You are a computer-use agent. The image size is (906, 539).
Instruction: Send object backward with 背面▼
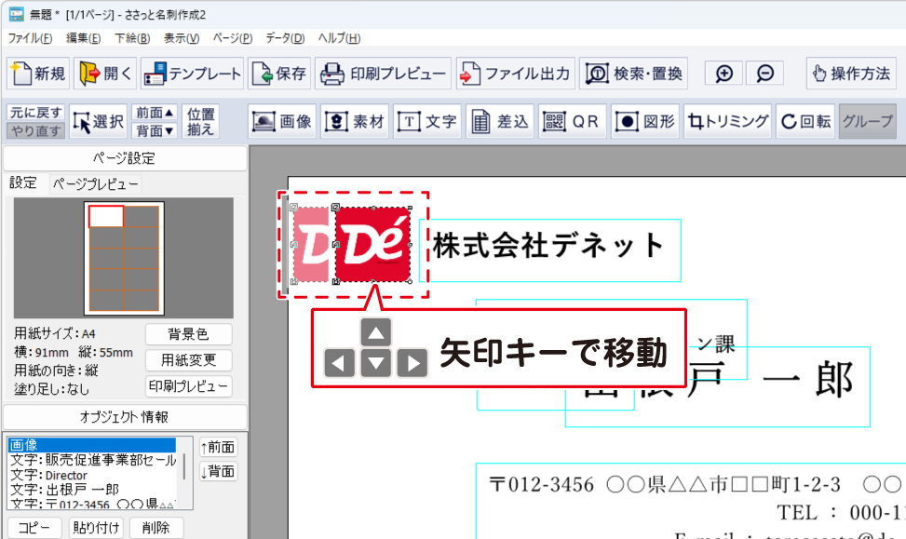[x=155, y=130]
